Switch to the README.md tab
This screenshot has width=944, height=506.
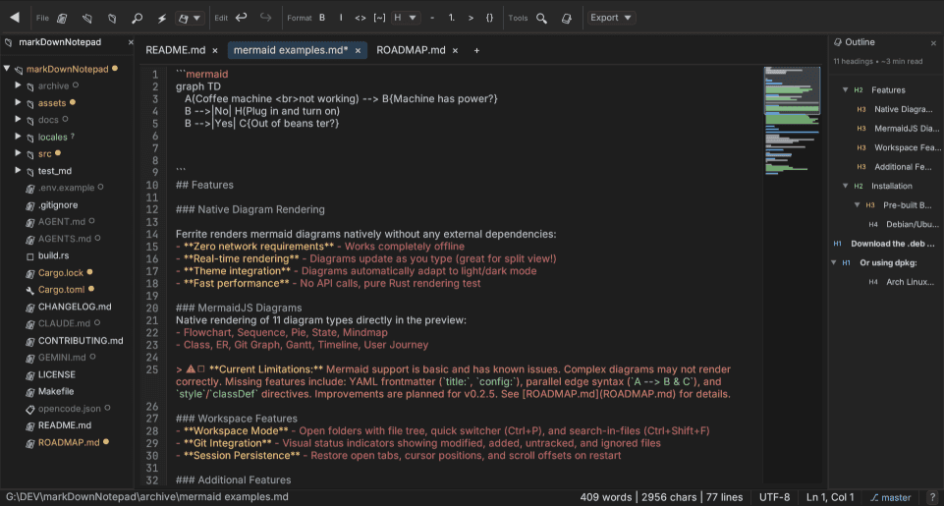(x=175, y=50)
